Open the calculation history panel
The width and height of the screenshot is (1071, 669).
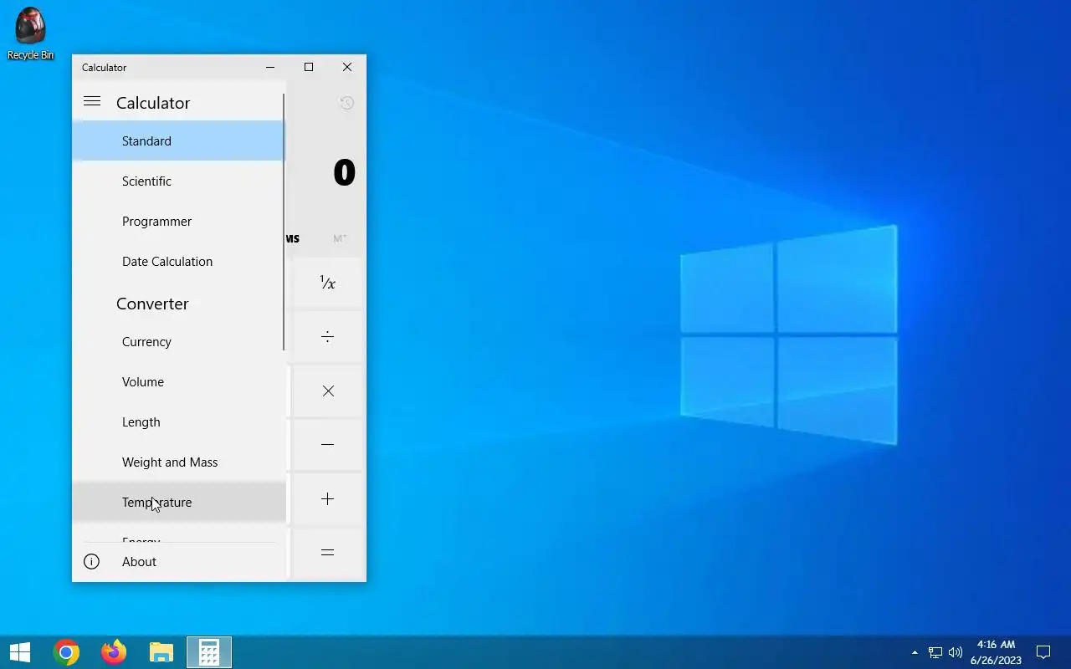(346, 103)
